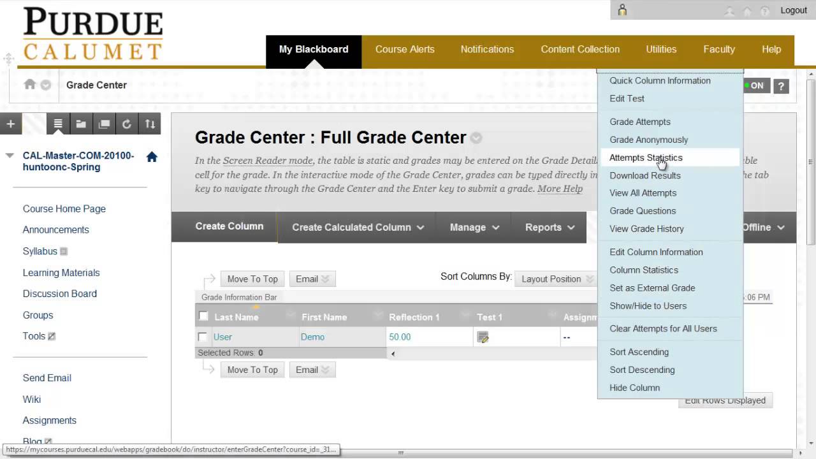Open the bottom Email dropdown button
The image size is (816, 459).
pyautogui.click(x=312, y=370)
